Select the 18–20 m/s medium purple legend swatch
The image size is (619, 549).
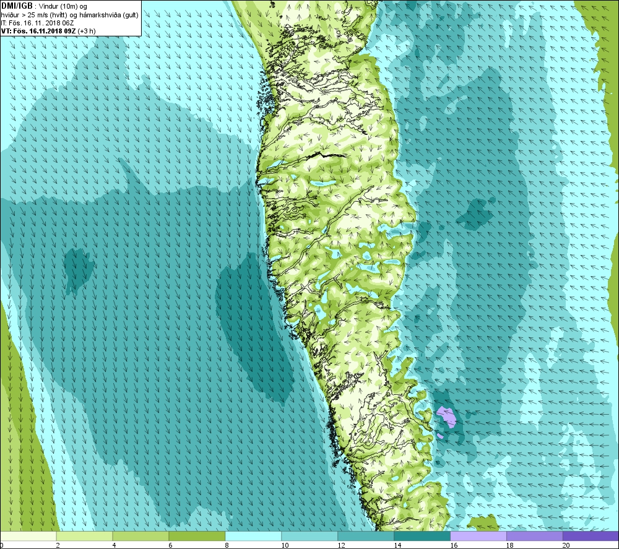coord(535,536)
